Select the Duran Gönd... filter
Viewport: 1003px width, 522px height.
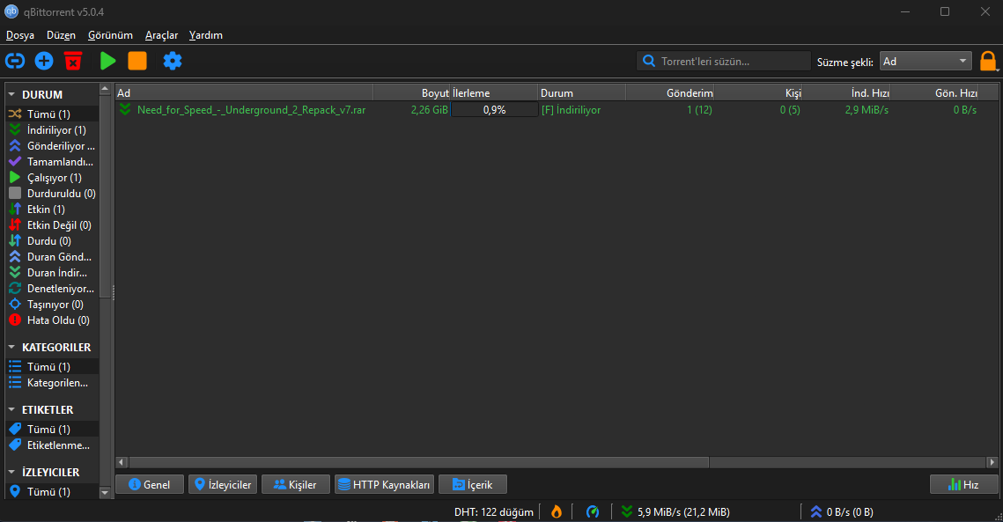click(x=53, y=256)
